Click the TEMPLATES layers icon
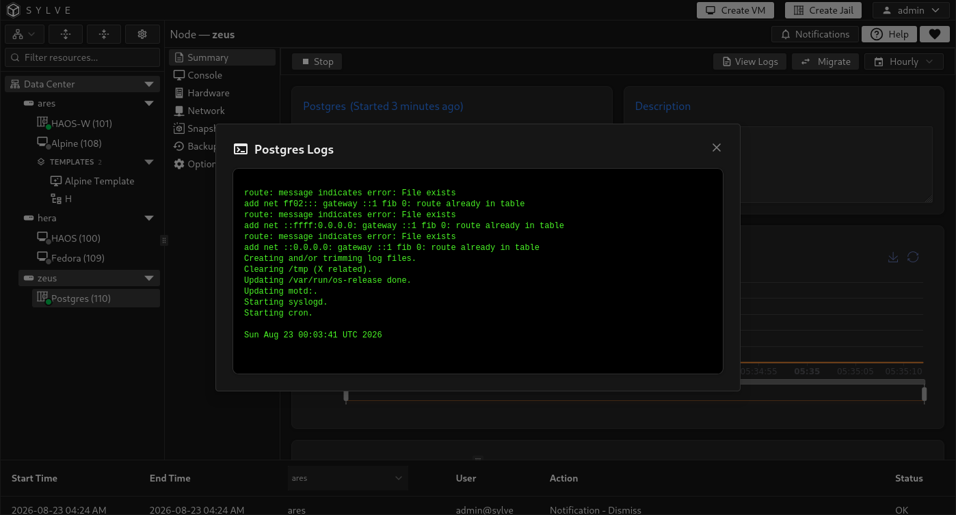Screen dimensions: 956x515 tap(41, 163)
